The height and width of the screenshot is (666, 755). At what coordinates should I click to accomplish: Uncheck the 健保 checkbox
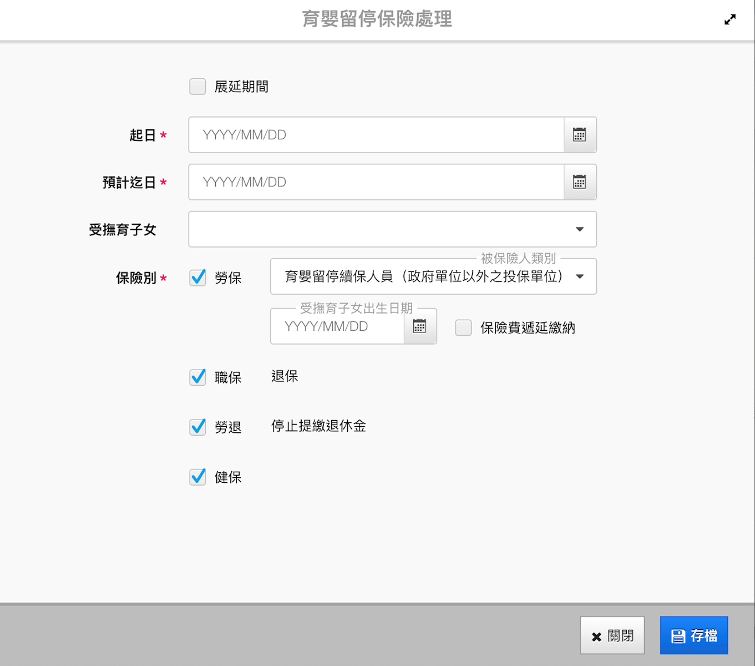(x=197, y=477)
